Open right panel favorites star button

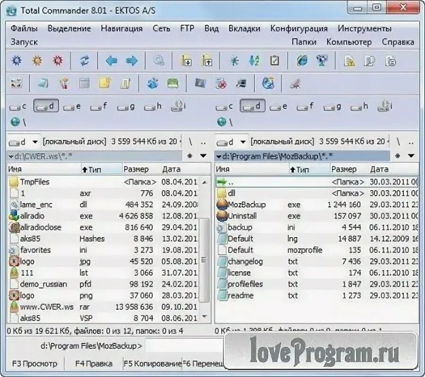coord(398,156)
